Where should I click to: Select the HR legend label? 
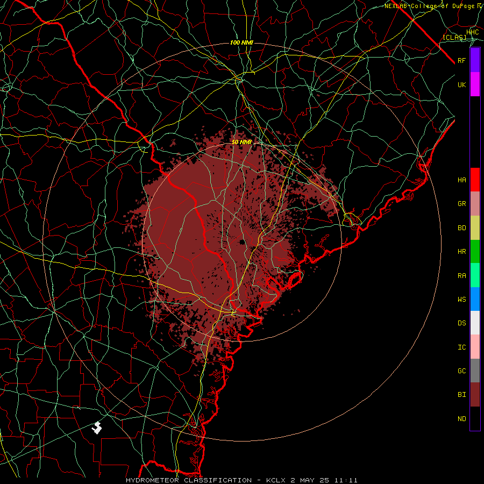pos(462,252)
